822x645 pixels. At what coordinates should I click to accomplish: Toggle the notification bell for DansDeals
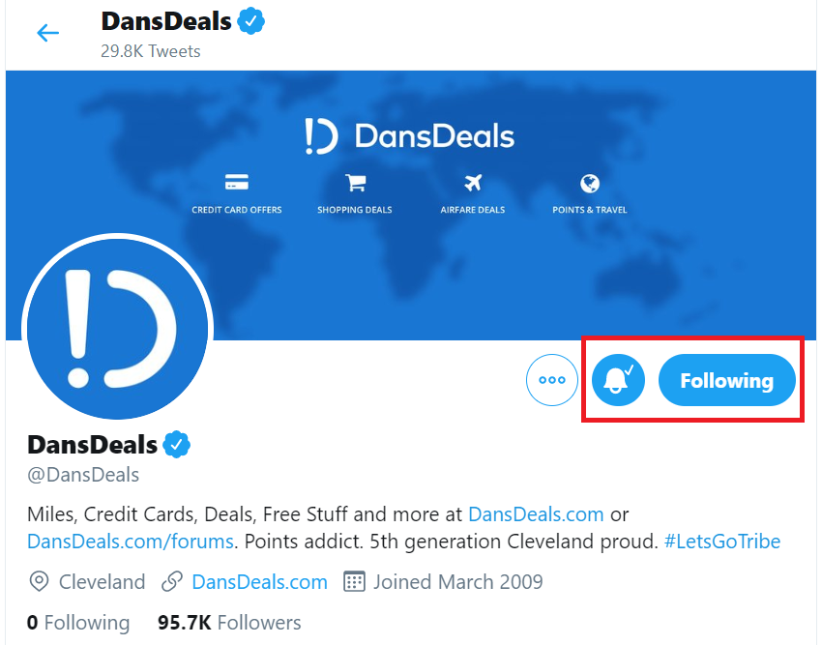pos(618,380)
